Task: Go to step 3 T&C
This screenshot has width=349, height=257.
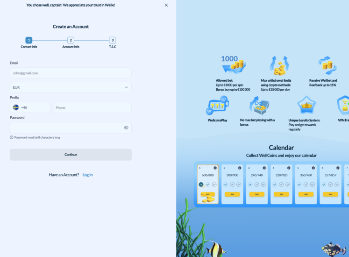Action: [113, 40]
